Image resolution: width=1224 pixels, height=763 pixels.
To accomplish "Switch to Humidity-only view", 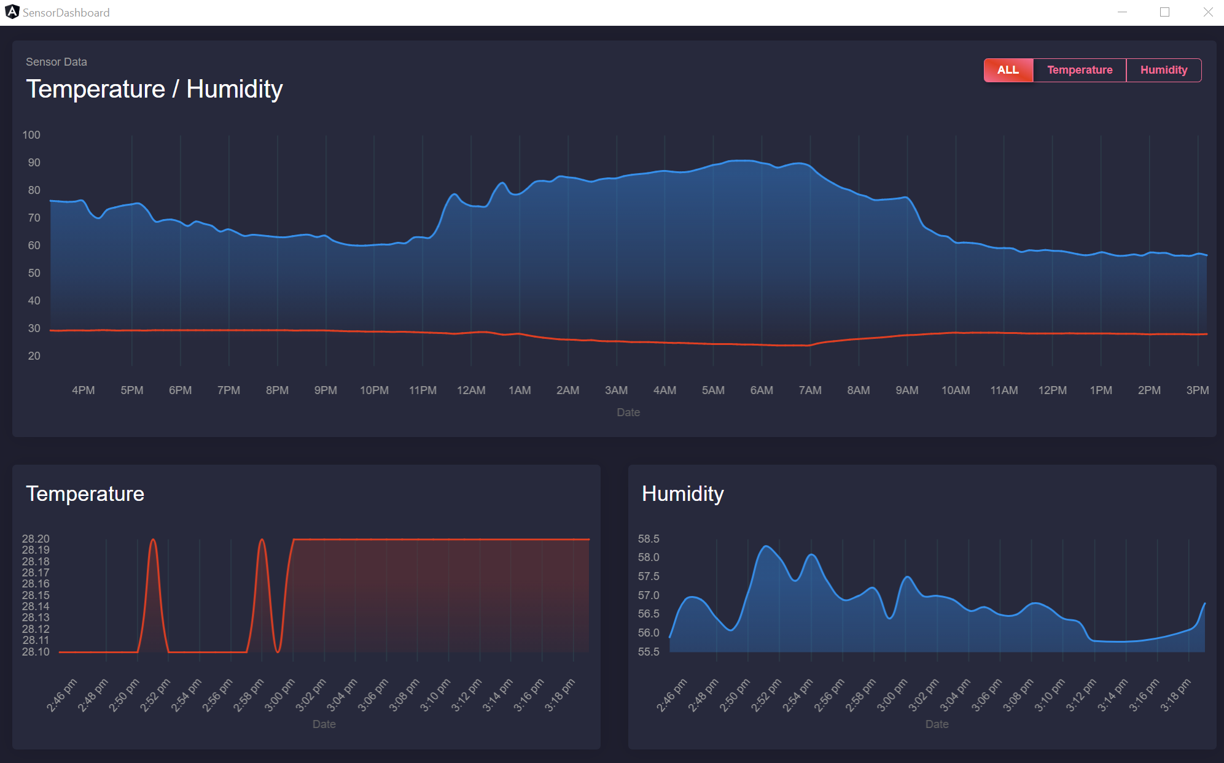I will click(x=1164, y=70).
